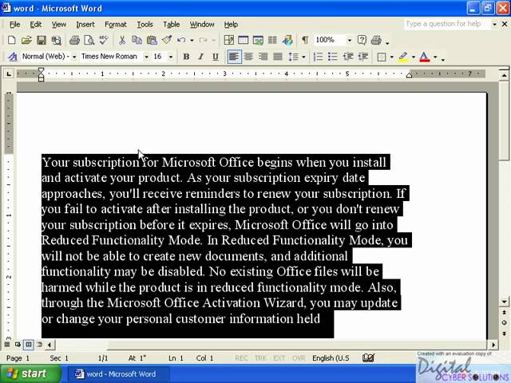
Task: Create a new blank document
Action: tap(12, 40)
